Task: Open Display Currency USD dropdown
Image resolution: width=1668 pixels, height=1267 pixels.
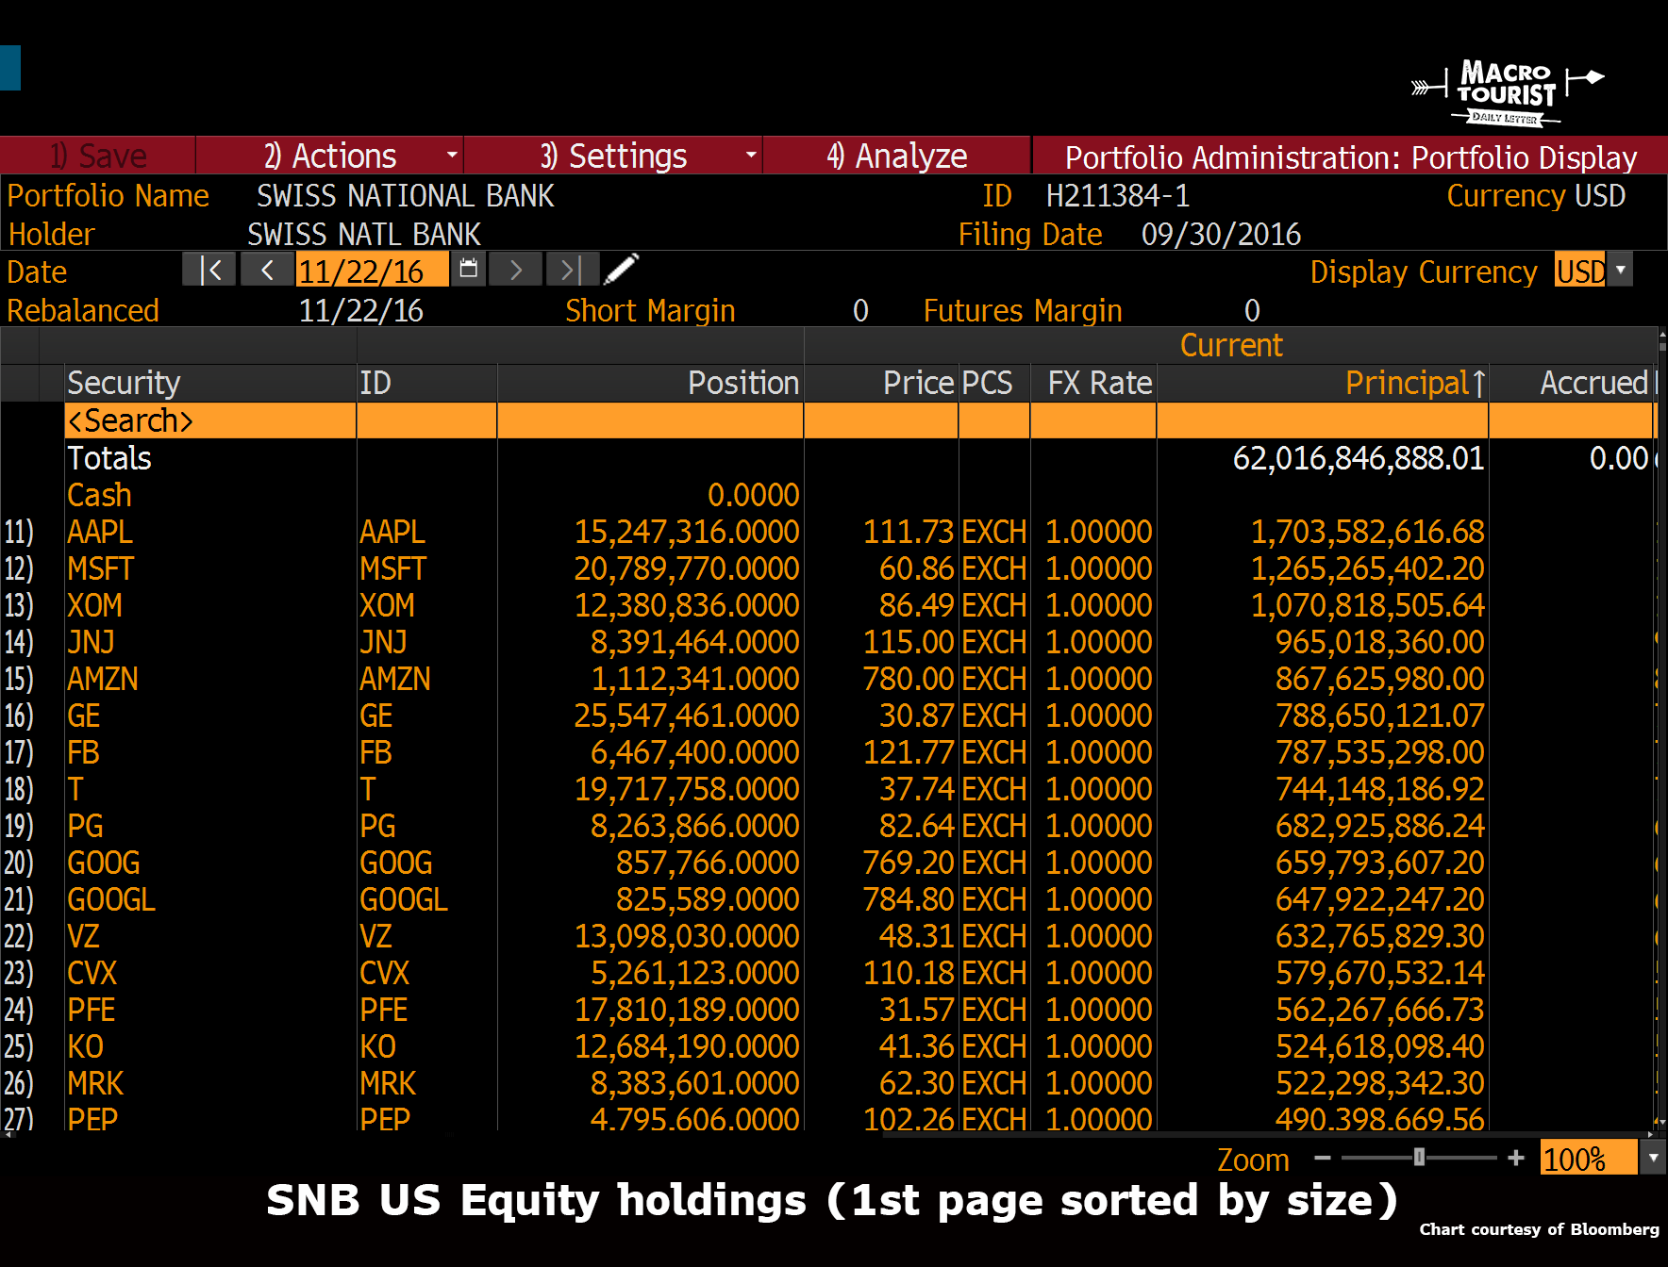Action: (1621, 271)
